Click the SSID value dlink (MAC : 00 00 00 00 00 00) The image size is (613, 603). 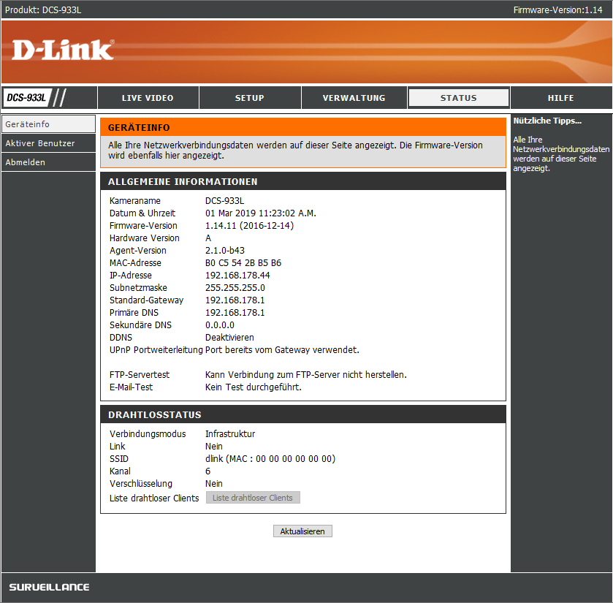coord(270,459)
